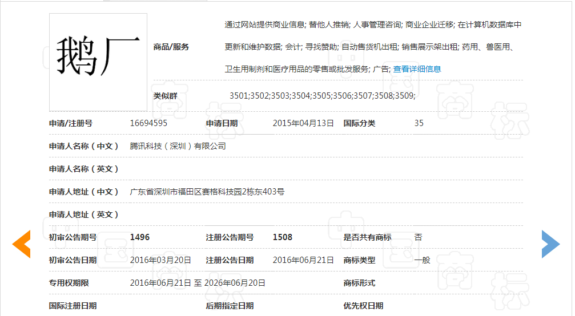
Task: Click the trademark type value 一般
Action: click(422, 260)
